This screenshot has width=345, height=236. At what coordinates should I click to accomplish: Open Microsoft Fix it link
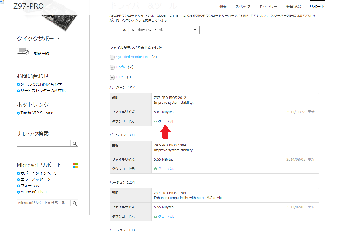[x=34, y=192]
